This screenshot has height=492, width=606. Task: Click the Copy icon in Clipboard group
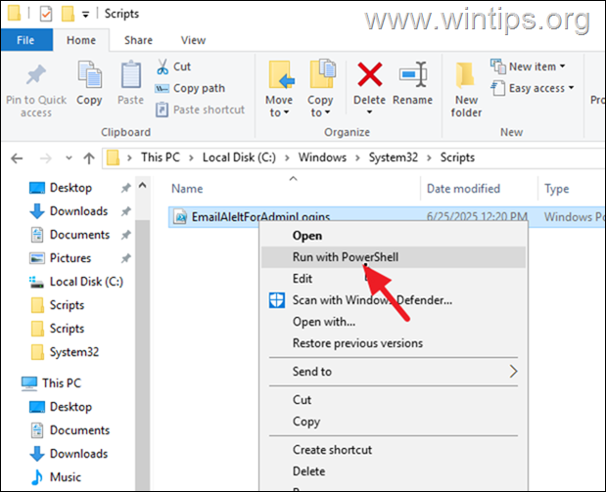tap(90, 74)
